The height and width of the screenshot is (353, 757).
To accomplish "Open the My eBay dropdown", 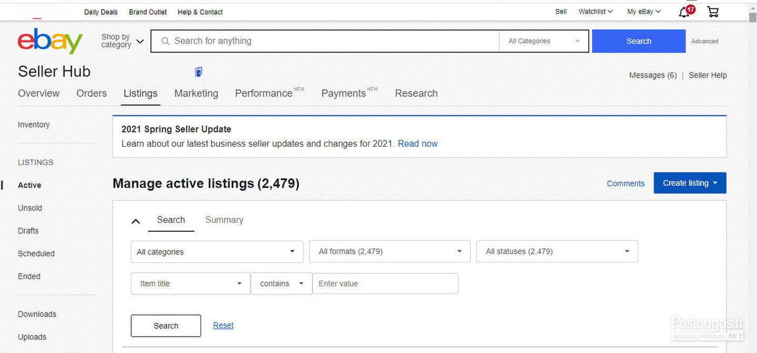I will click(x=644, y=12).
